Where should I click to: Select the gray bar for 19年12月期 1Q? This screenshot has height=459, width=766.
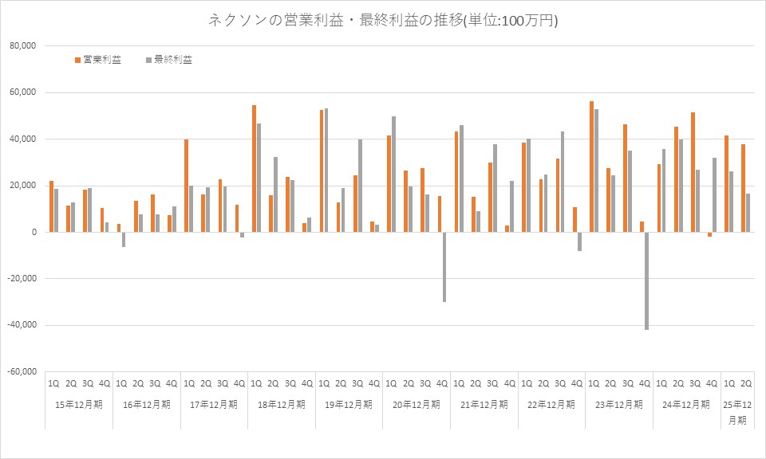coord(326,170)
